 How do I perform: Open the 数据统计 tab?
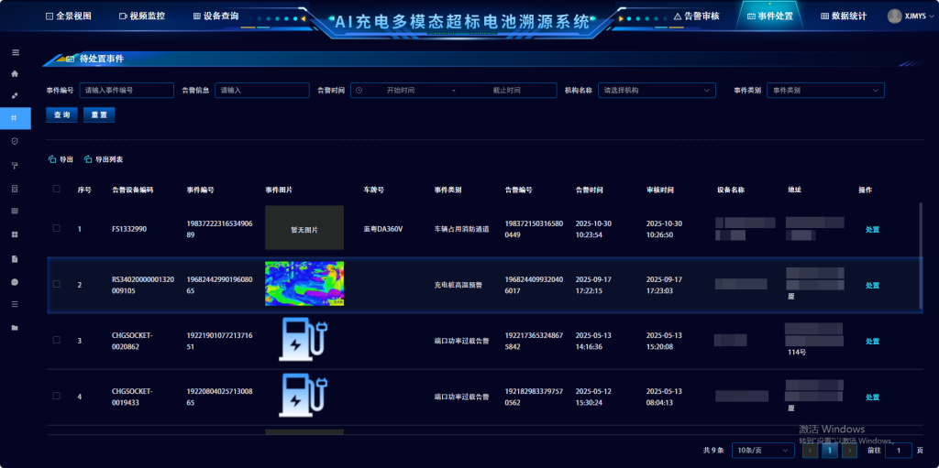pos(843,16)
